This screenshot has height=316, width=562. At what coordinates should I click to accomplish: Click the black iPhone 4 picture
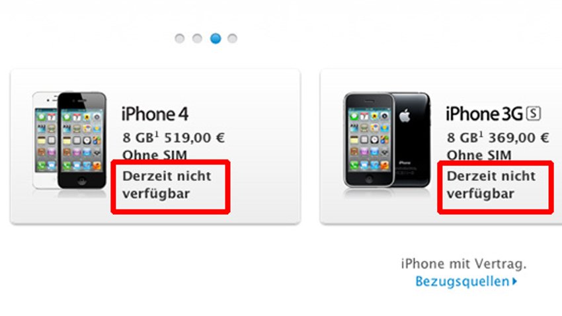click(x=82, y=140)
